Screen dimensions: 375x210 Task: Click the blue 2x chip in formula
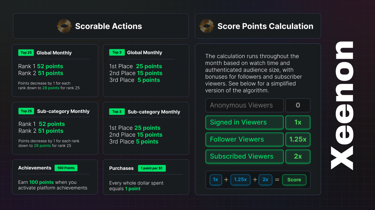[x=265, y=180]
